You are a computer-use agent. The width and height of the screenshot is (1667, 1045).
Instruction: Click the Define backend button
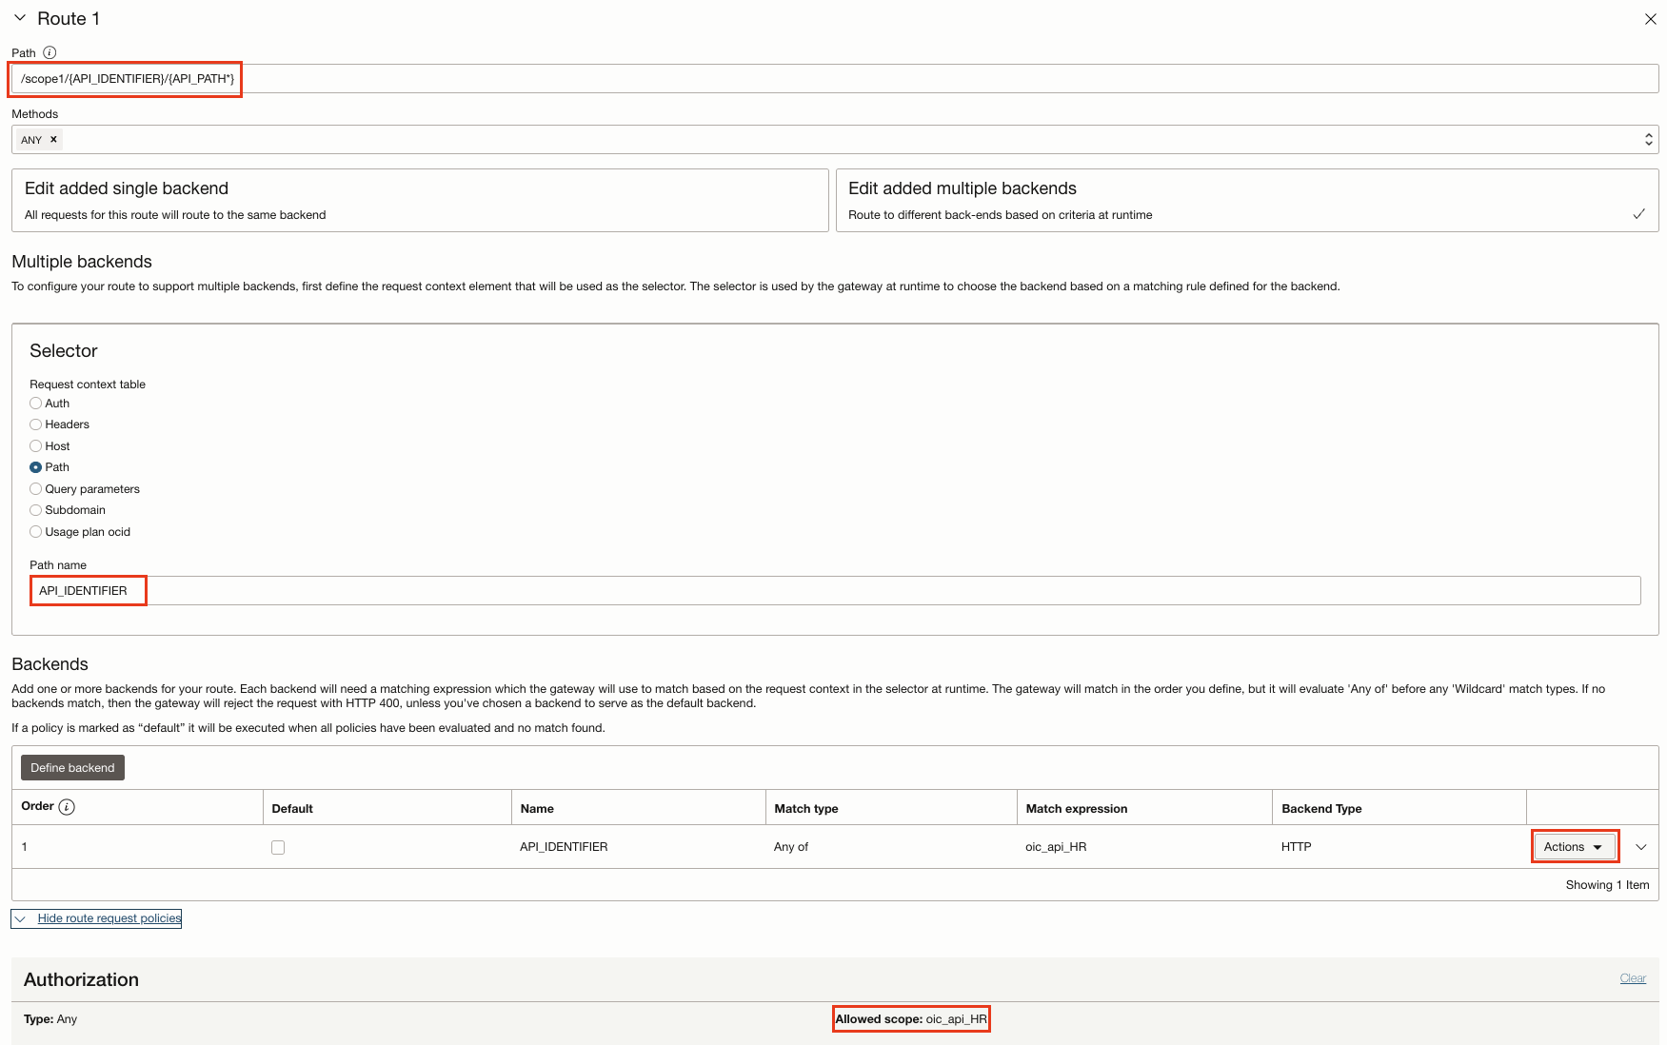72,768
